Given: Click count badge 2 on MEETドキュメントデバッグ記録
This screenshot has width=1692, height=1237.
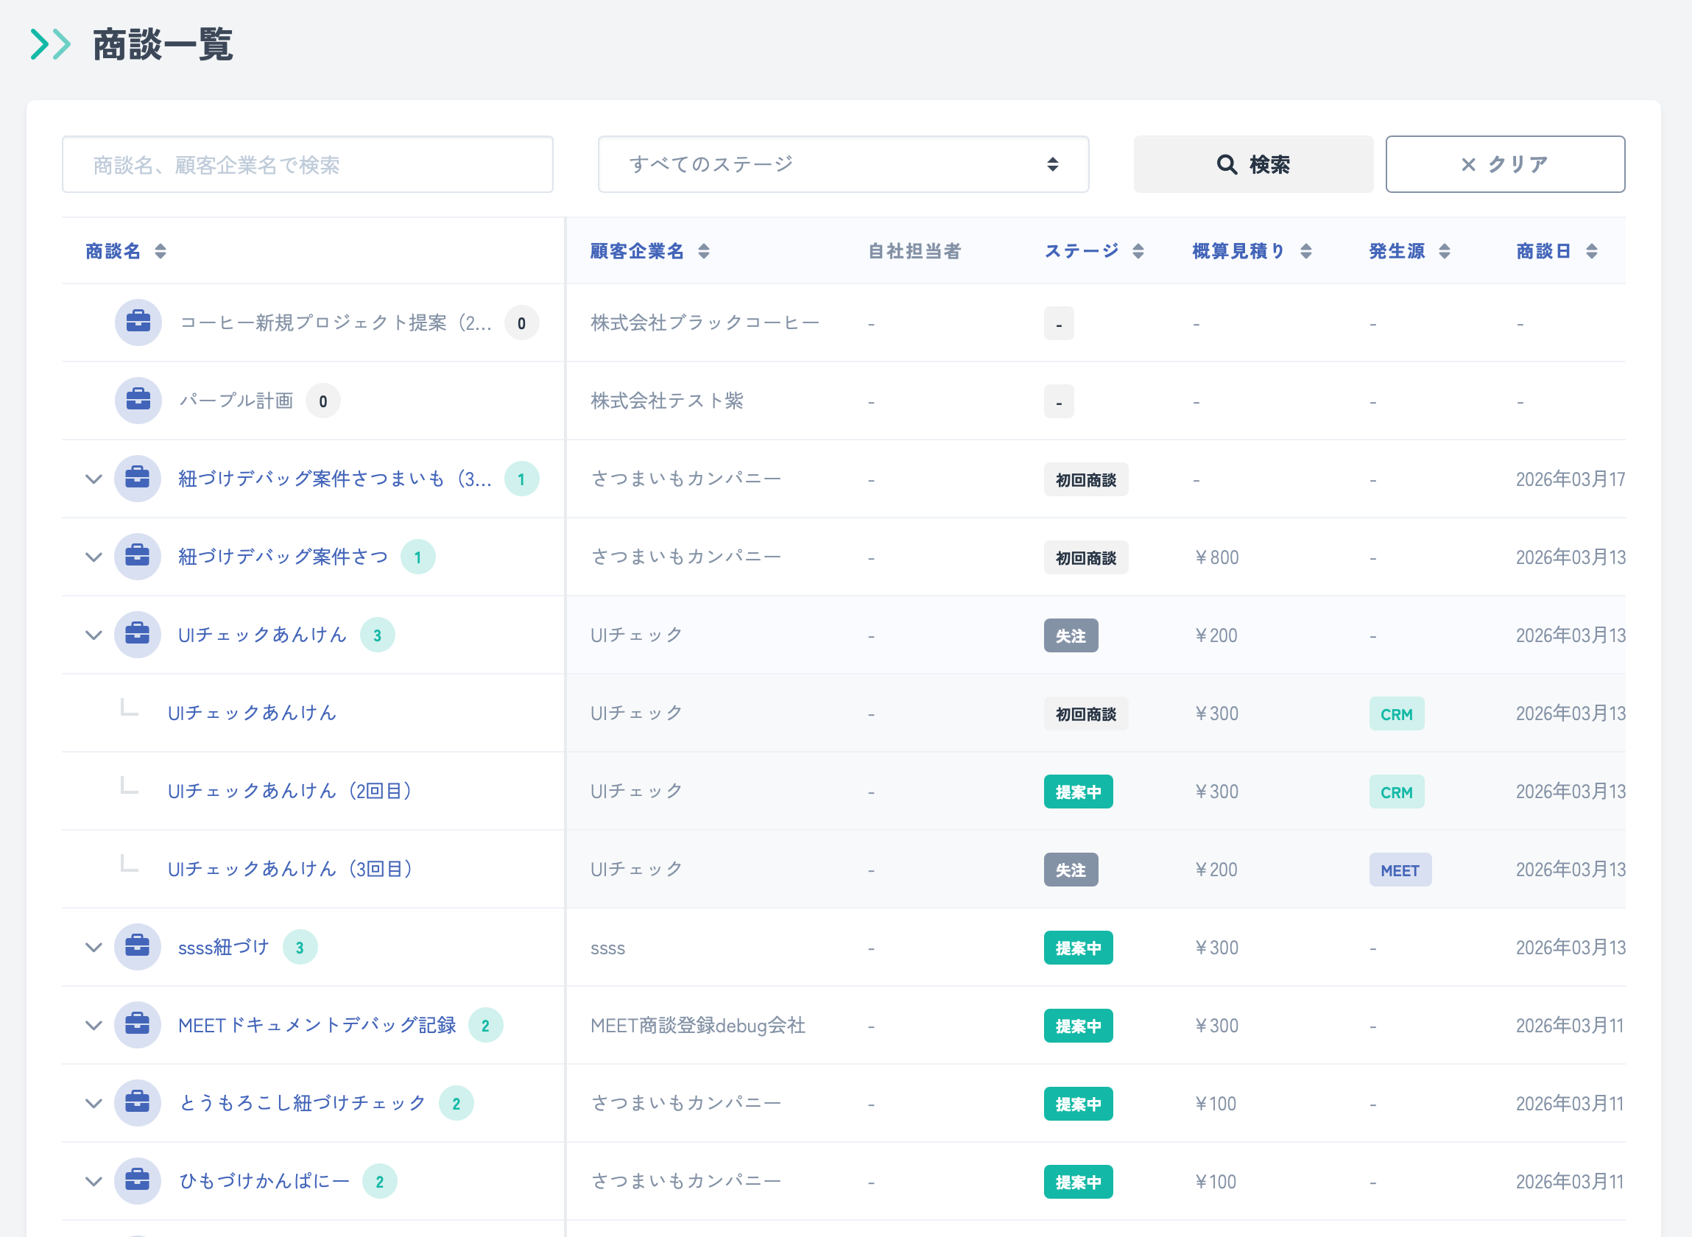Looking at the screenshot, I should (486, 1025).
